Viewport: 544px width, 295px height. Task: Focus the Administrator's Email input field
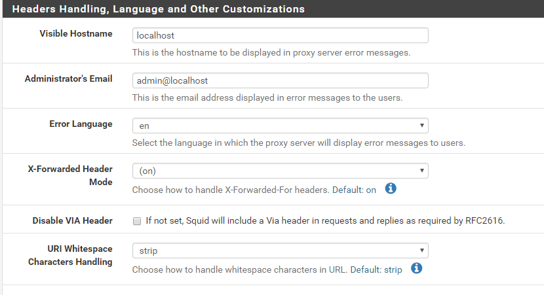pyautogui.click(x=280, y=80)
